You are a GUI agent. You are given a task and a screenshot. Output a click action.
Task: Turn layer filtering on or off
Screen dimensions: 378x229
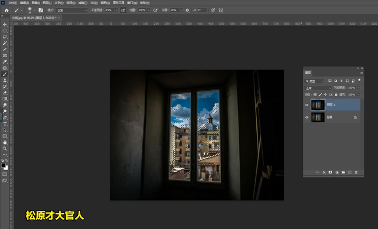[359, 80]
